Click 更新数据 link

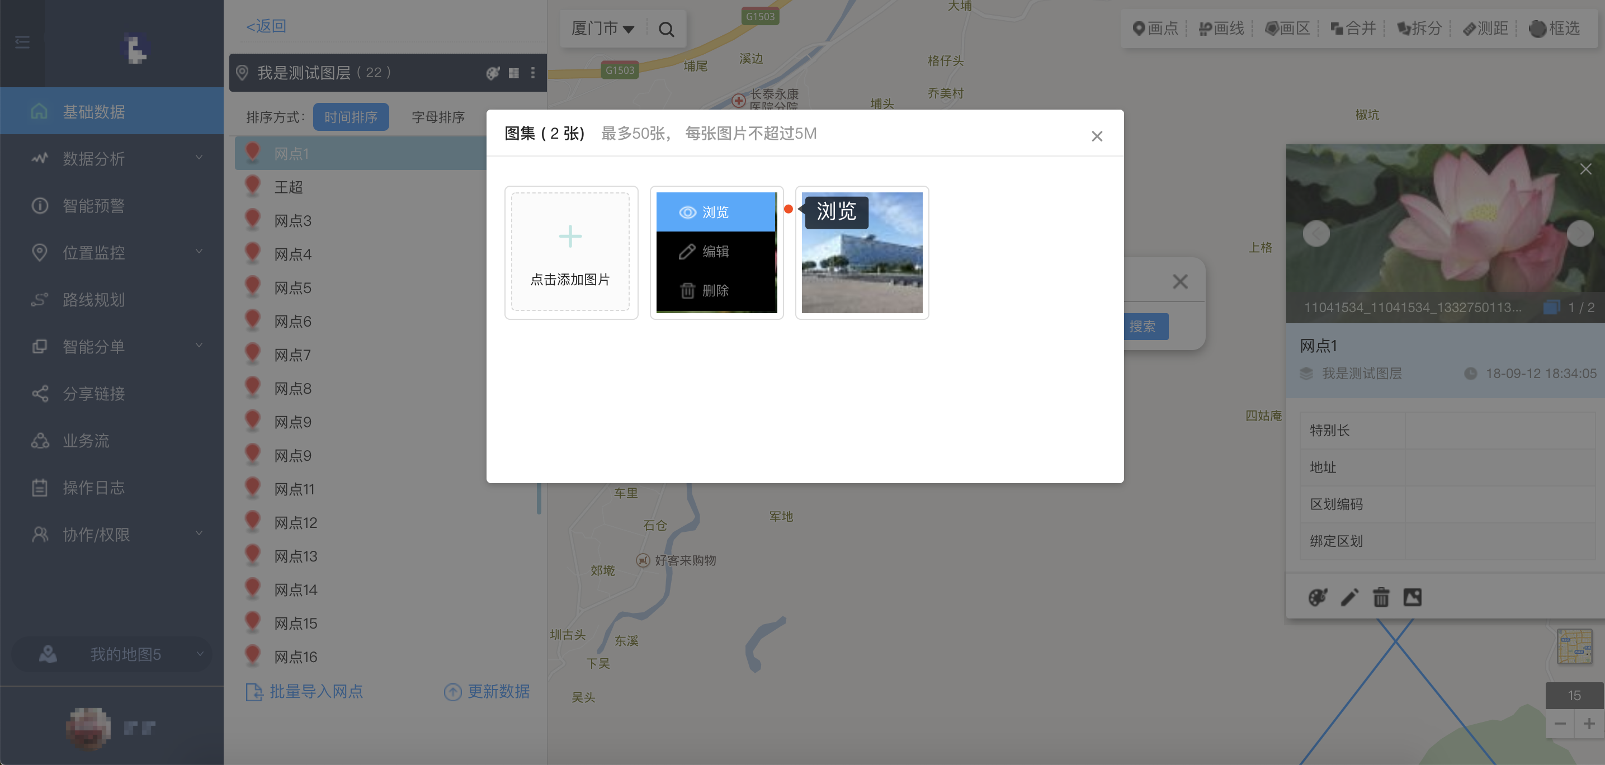[487, 692]
